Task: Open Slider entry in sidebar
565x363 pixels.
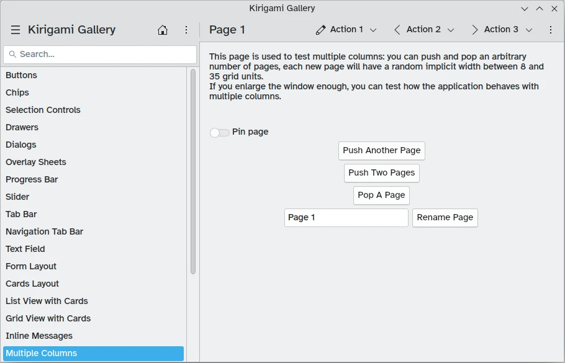Action: tap(93, 197)
